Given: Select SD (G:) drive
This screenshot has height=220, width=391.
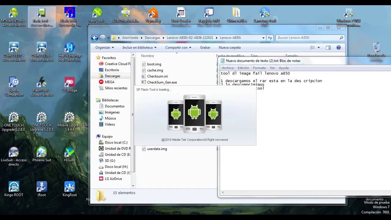Looking at the screenshot, I should tap(110, 160).
